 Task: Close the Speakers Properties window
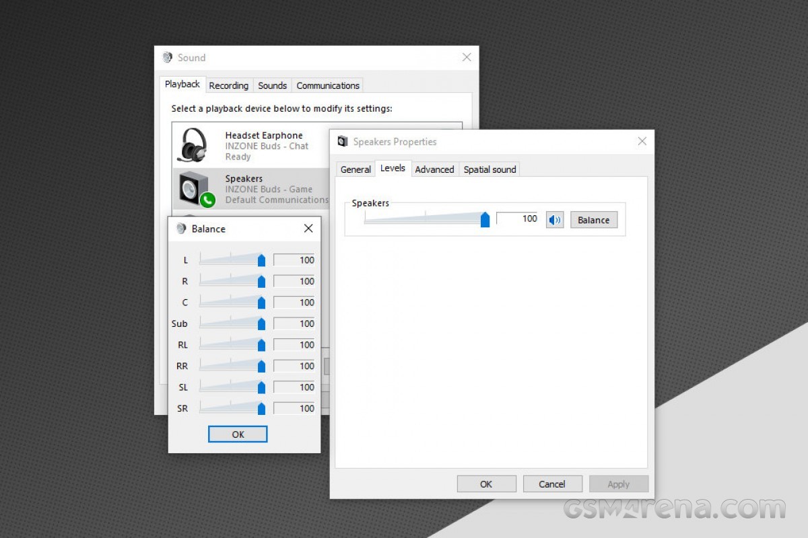642,141
